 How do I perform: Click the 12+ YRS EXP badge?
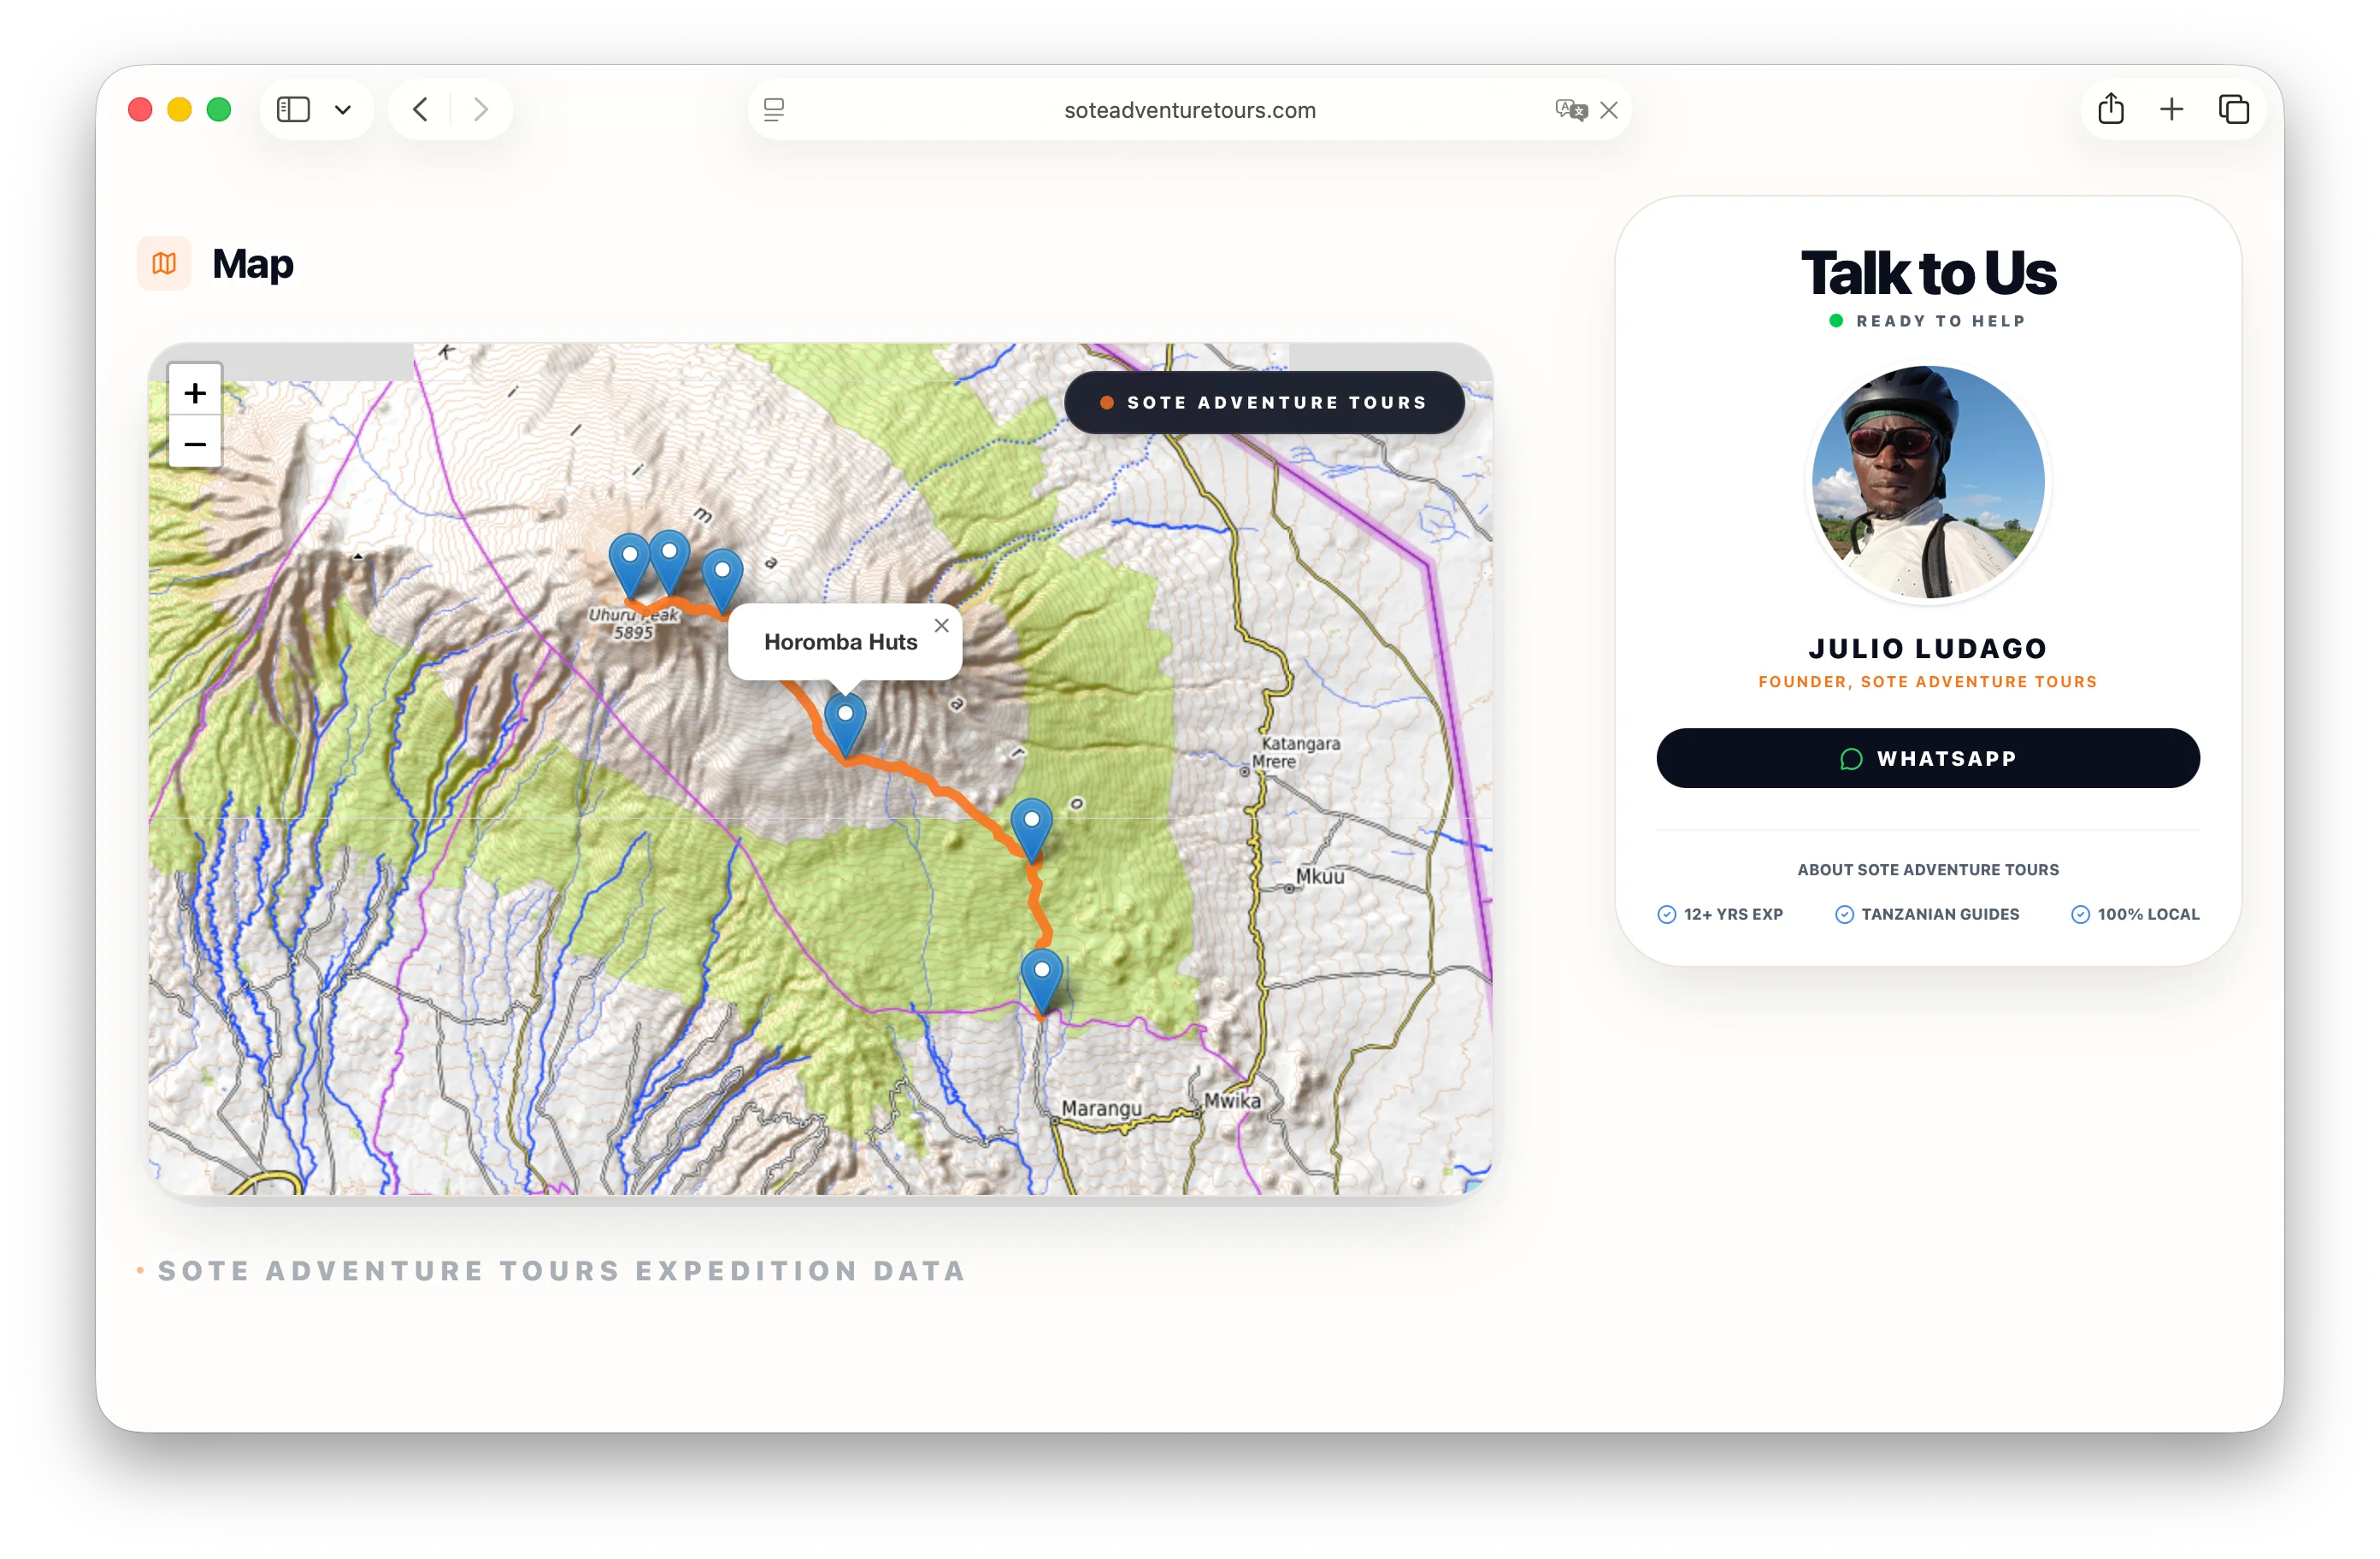[1720, 914]
